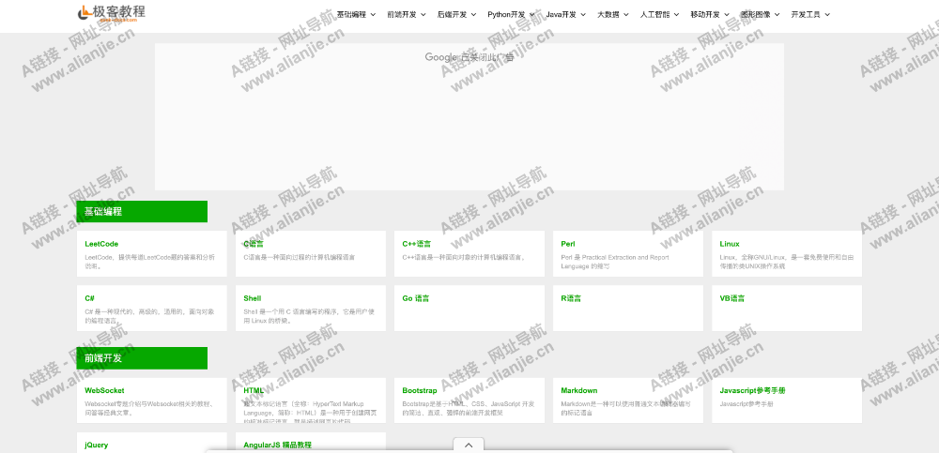Go to the Perl tutorial card
The image size is (939, 453).
pyautogui.click(x=569, y=244)
